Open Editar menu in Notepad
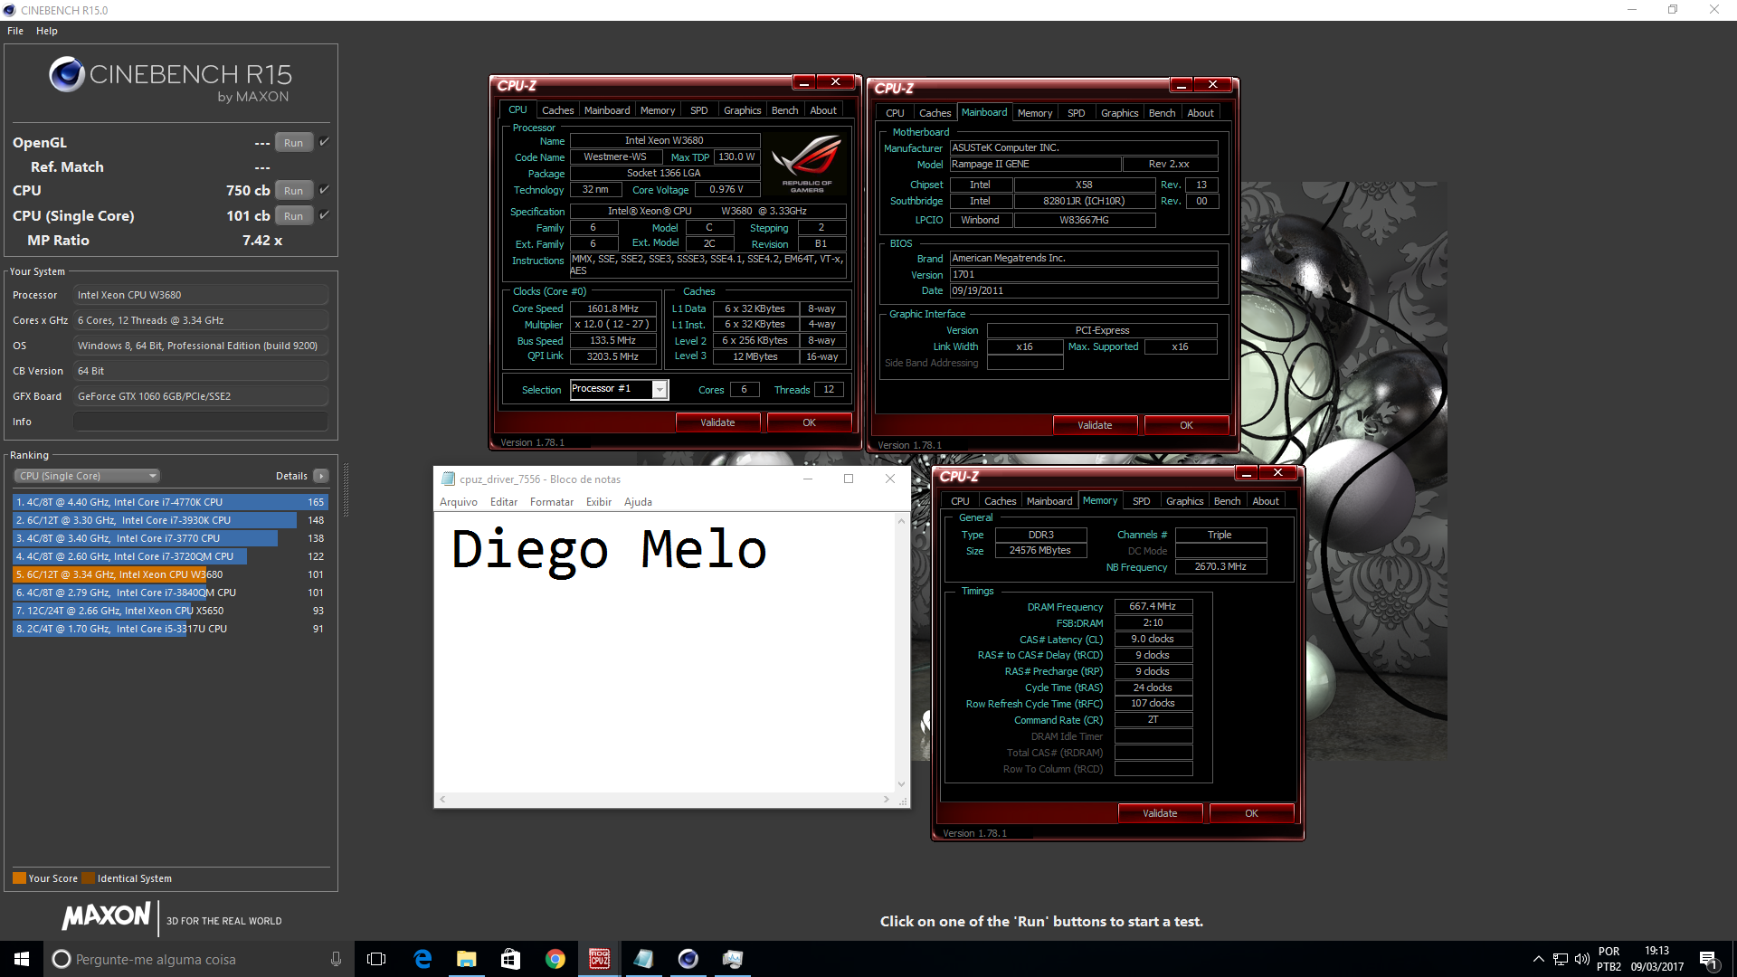 click(x=504, y=502)
